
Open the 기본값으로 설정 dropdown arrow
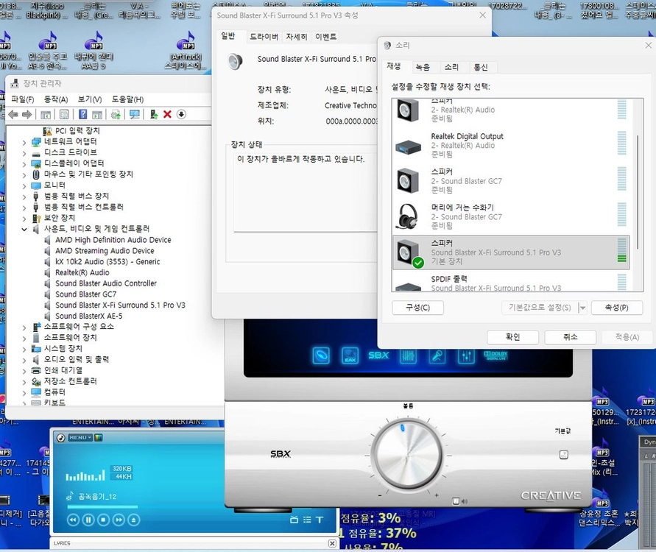click(x=583, y=308)
